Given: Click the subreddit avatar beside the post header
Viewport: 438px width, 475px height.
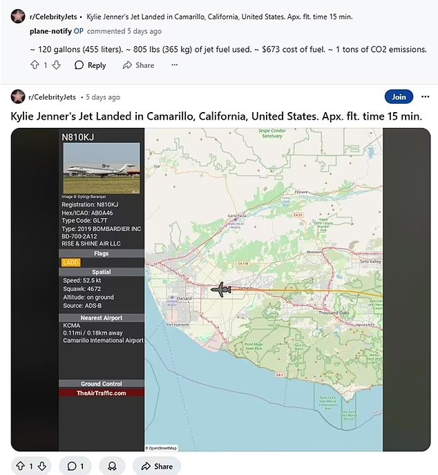Looking at the screenshot, I should [18, 97].
